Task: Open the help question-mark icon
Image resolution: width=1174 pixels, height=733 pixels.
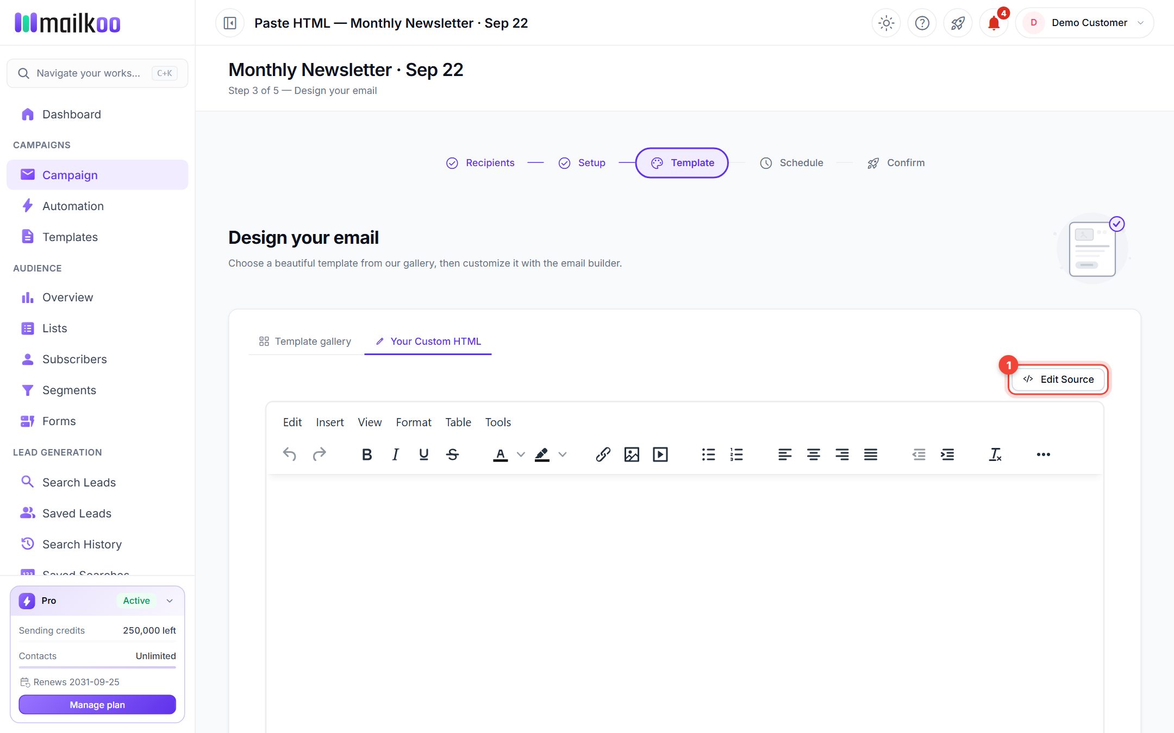Action: pos(922,23)
